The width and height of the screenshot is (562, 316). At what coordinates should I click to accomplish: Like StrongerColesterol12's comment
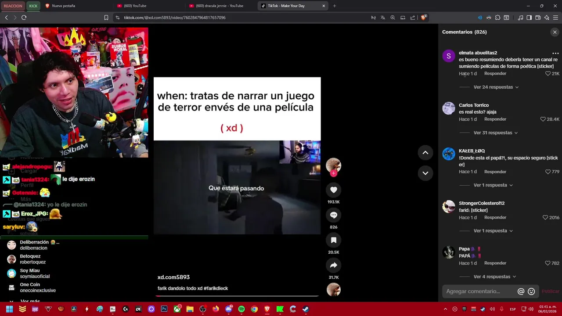545,218
